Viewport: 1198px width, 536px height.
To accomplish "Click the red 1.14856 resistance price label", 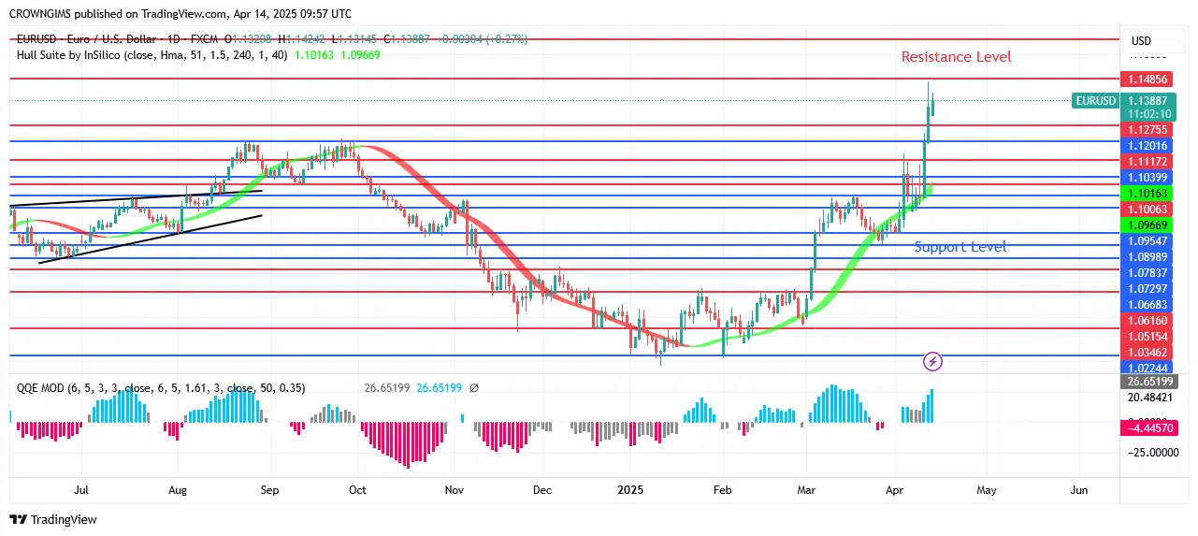I will point(1147,80).
